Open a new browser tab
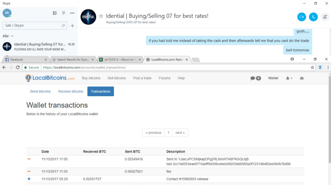 (196, 60)
